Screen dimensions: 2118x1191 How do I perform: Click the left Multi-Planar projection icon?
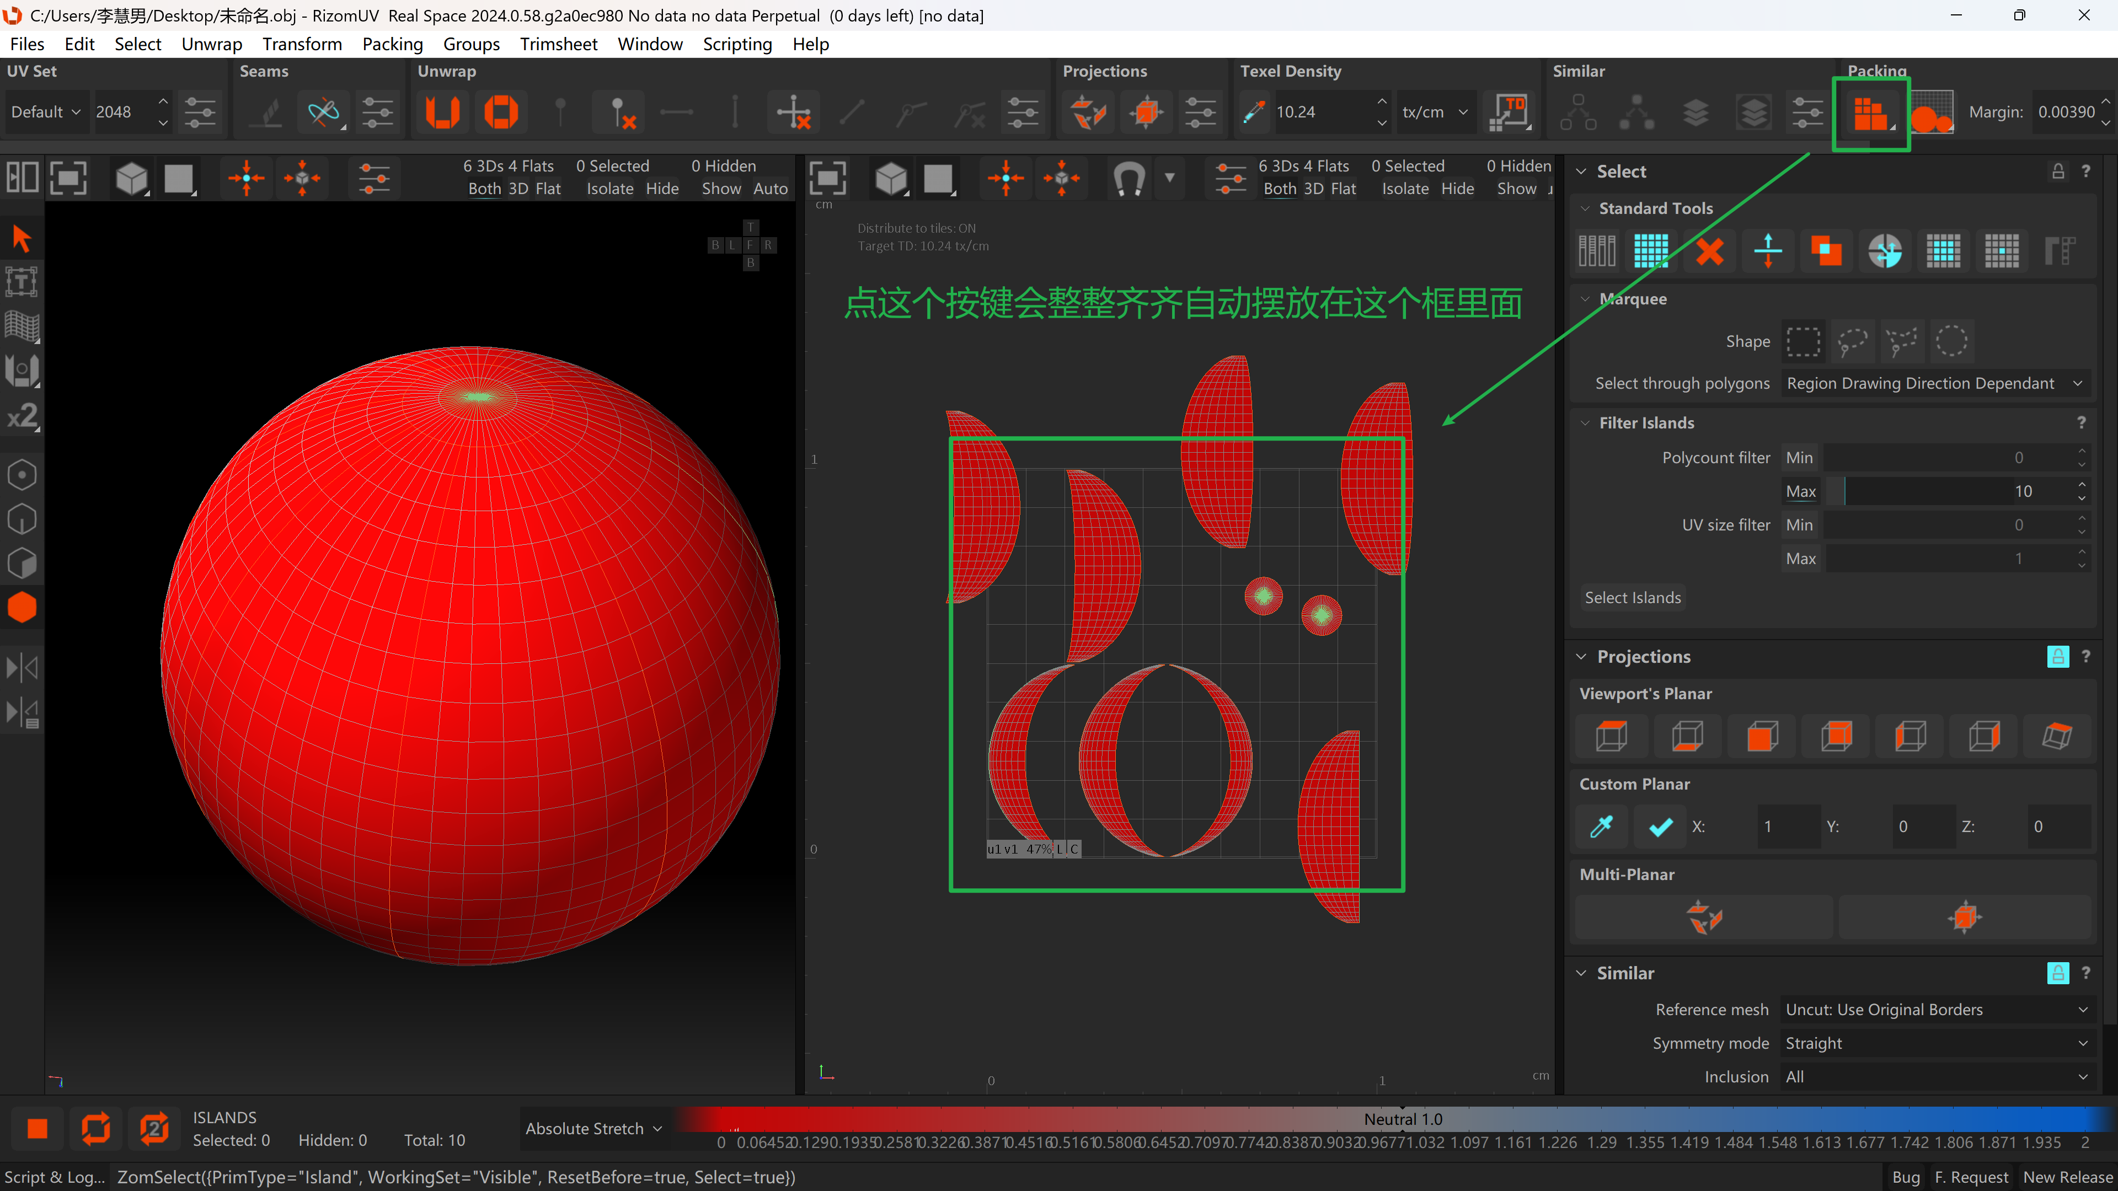point(1704,916)
